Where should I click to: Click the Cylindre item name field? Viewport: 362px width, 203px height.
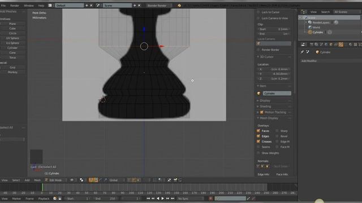tap(277, 94)
